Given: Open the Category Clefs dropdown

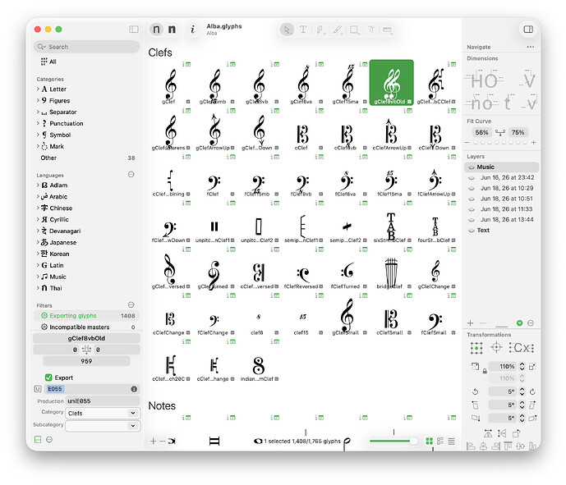Looking at the screenshot, I should 103,413.
